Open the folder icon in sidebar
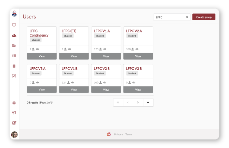Image resolution: width=229 pixels, height=148 pixels. pos(14,45)
